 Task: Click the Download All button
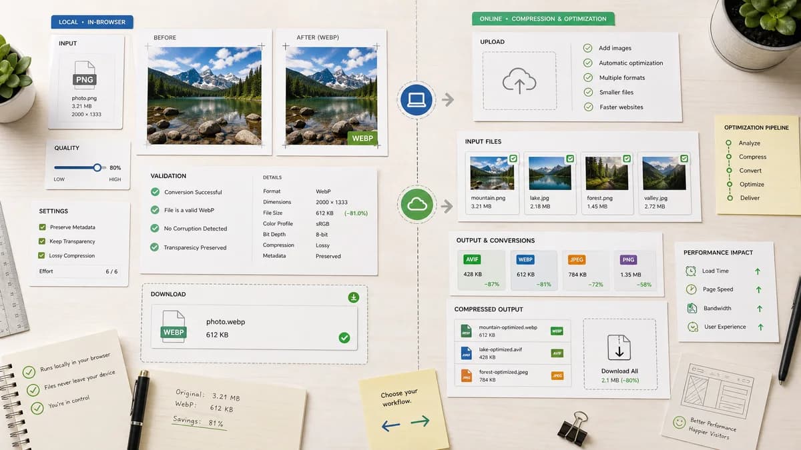[619, 354]
